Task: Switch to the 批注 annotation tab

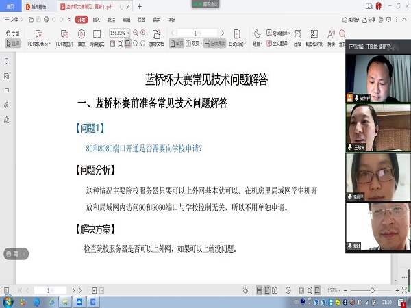Action: (112, 20)
